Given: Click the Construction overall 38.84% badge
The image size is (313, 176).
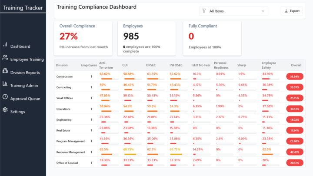Looking at the screenshot, I should tap(295, 76).
